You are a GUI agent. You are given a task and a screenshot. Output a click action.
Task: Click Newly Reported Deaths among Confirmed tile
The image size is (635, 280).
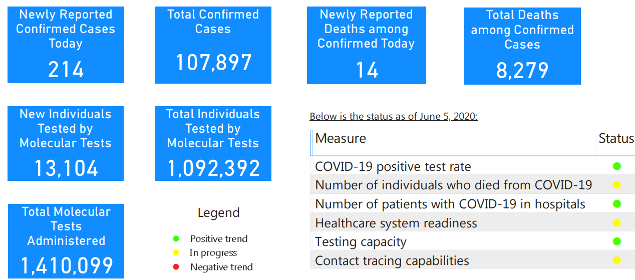point(366,45)
